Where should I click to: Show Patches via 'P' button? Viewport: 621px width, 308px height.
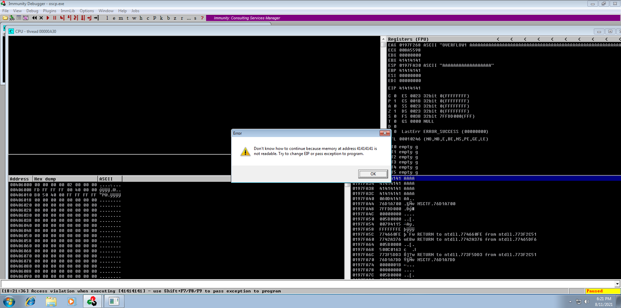[155, 18]
